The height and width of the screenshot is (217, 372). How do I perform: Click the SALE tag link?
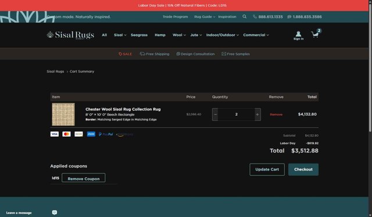pos(126,54)
